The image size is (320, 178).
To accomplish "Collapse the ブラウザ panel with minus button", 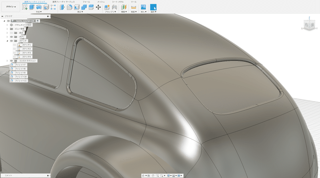I will point(2,16).
